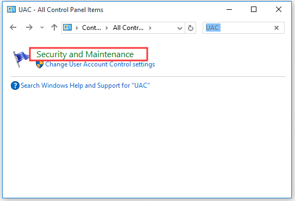Image resolution: width=295 pixels, height=201 pixels.
Task: Go up one level with up arrow
Action: click(54, 28)
